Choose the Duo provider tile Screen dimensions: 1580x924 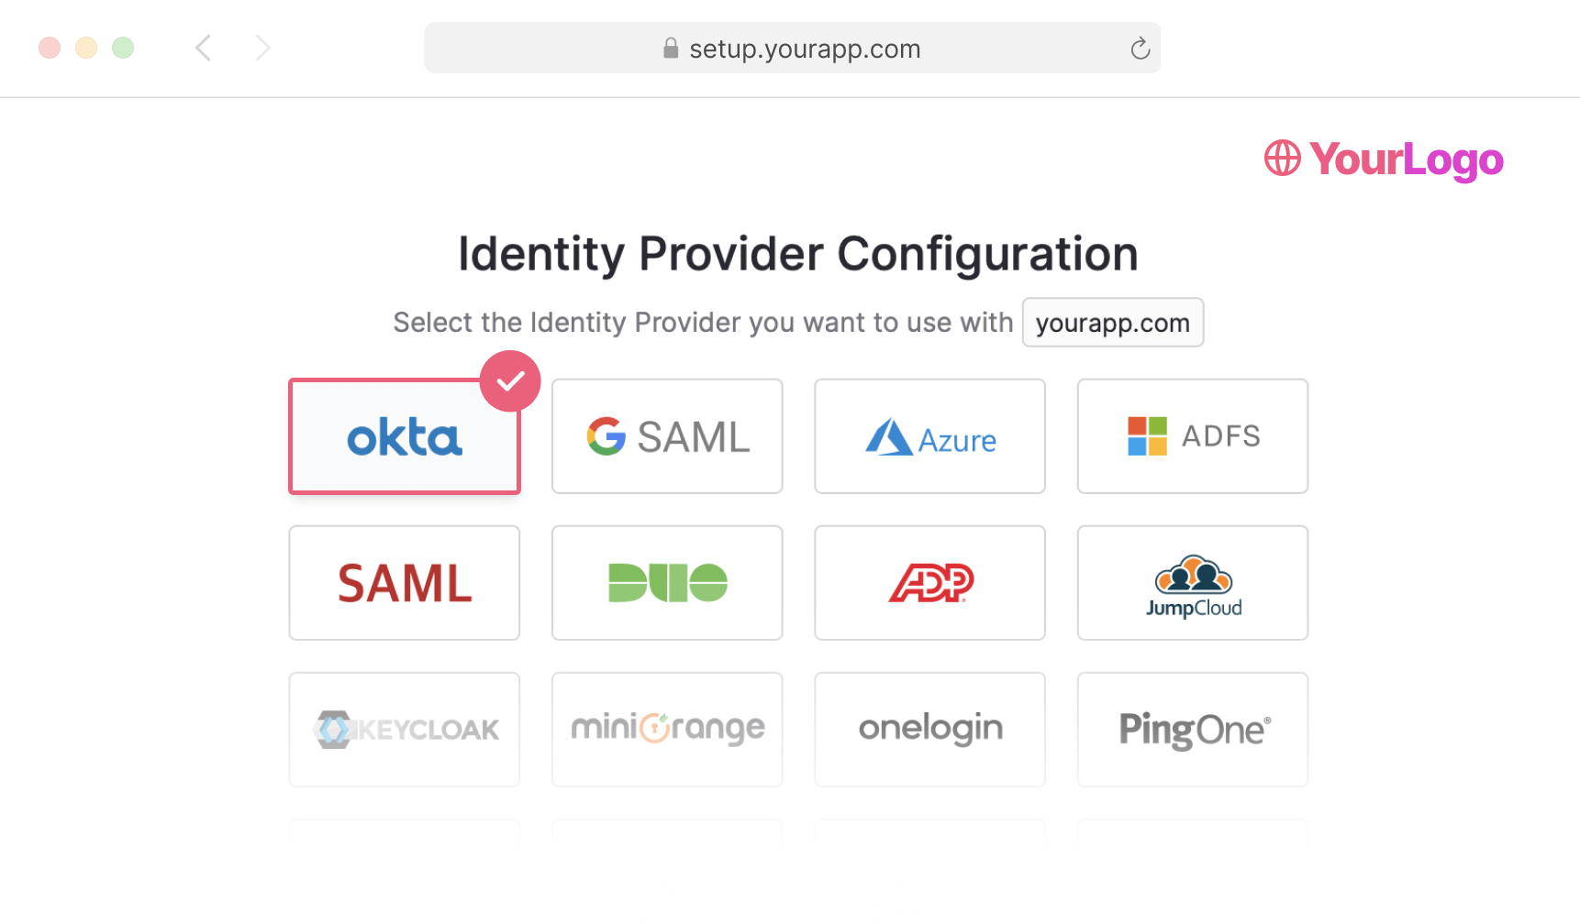coord(667,583)
